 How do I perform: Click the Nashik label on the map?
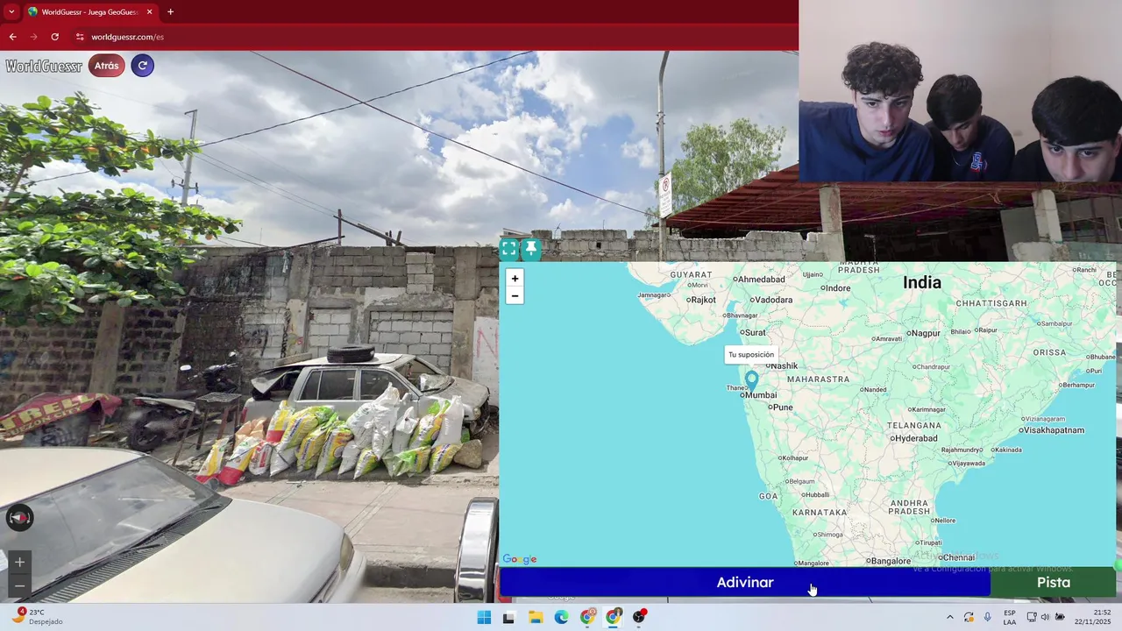[x=784, y=366]
